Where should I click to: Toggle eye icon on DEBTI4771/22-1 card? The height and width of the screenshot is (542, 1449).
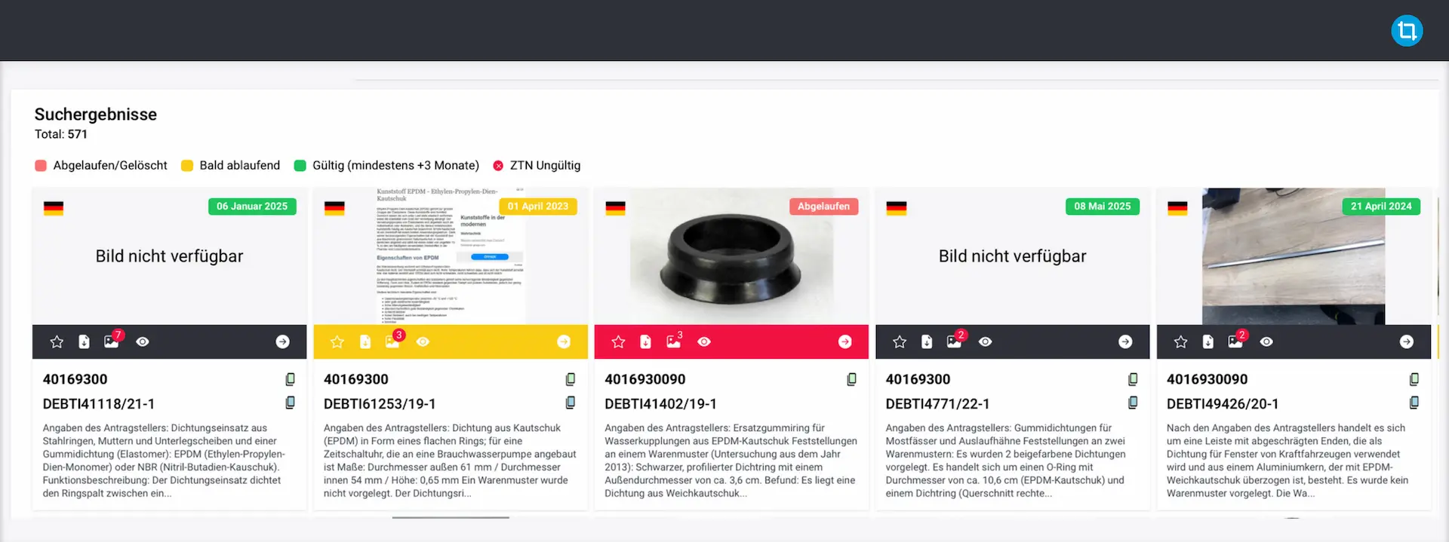point(986,342)
